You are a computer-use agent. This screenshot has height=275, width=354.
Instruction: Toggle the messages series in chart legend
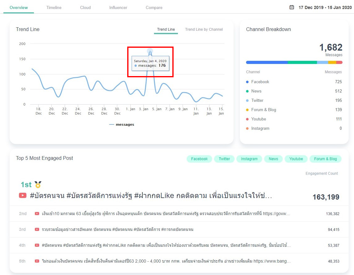point(122,124)
